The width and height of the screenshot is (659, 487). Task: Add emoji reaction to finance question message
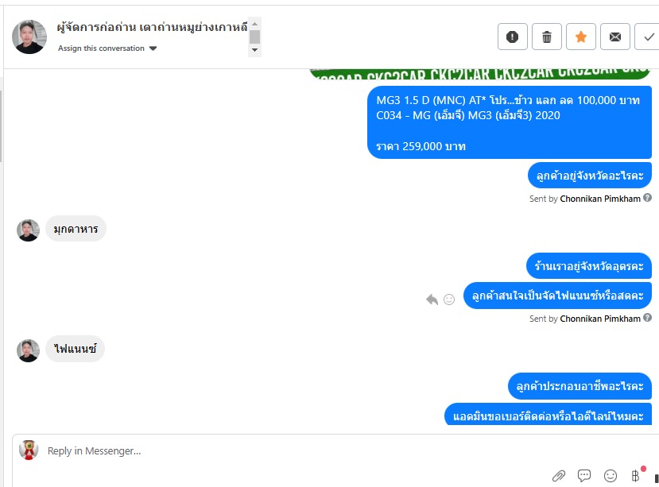(x=449, y=300)
